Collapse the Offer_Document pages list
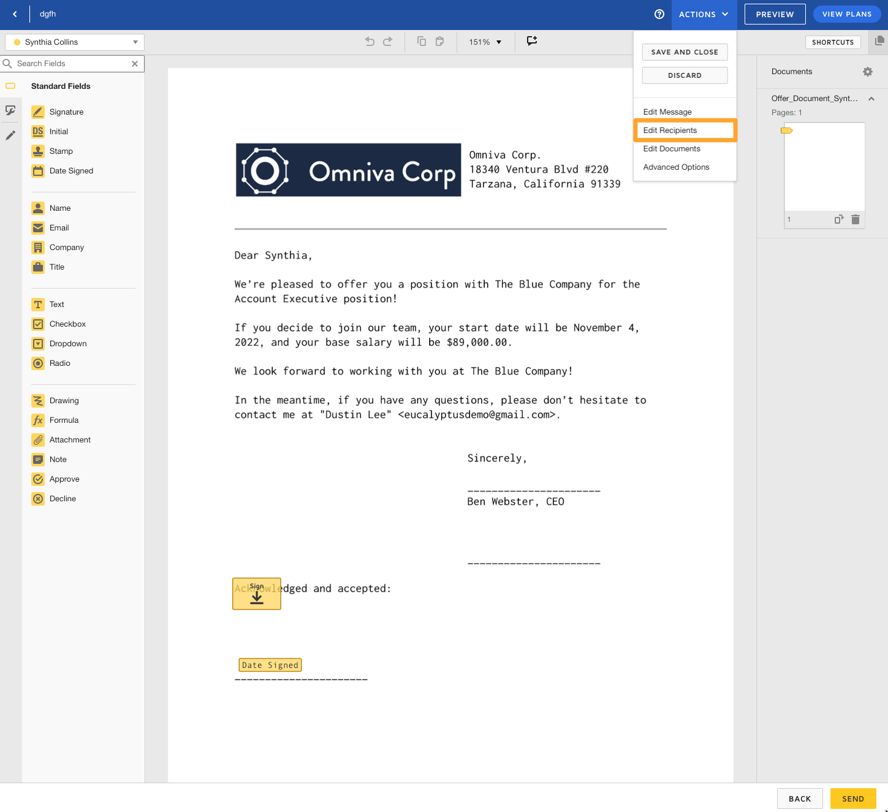Image resolution: width=888 pixels, height=812 pixels. coord(871,98)
